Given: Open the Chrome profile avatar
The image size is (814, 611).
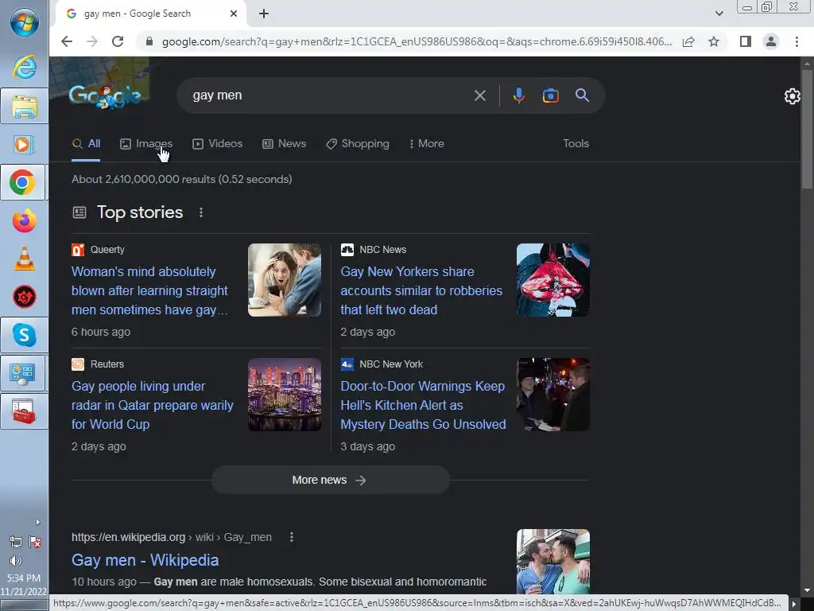Looking at the screenshot, I should [771, 41].
